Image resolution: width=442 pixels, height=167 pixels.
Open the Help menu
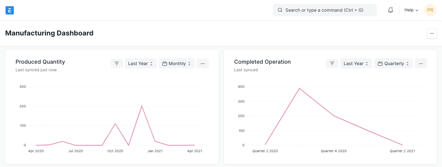point(411,10)
